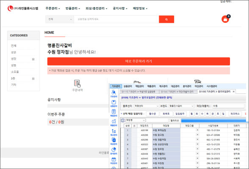Click the 필터리셋 button
Image resolution: width=249 pixels, height=169 pixels.
click(174, 120)
